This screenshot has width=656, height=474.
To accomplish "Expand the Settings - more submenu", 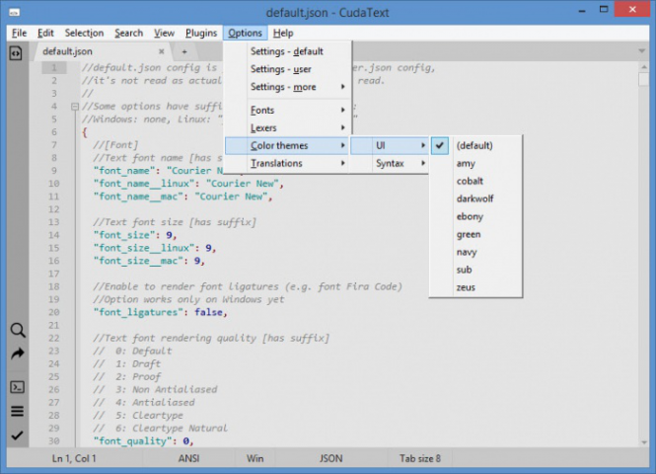I will point(288,87).
